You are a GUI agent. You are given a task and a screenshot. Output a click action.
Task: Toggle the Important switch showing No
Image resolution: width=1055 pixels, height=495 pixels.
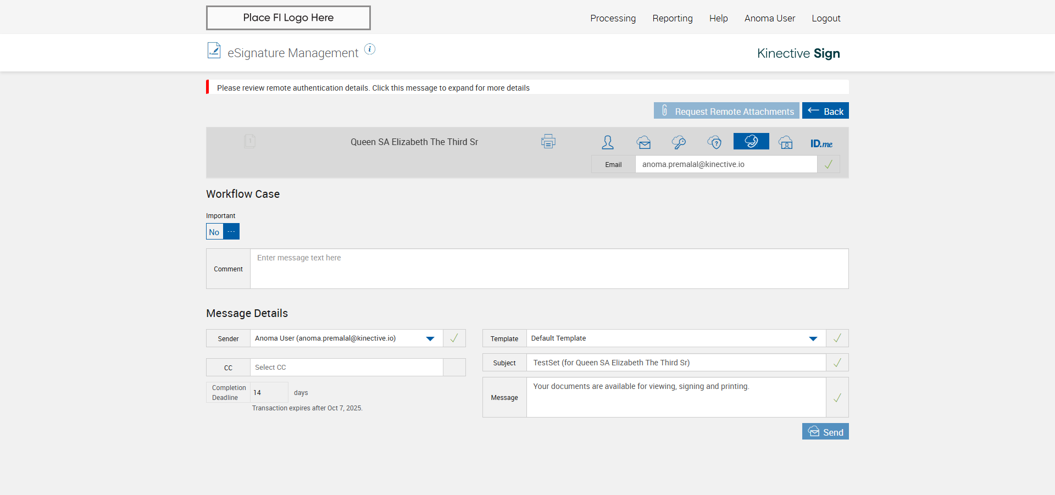(x=223, y=232)
